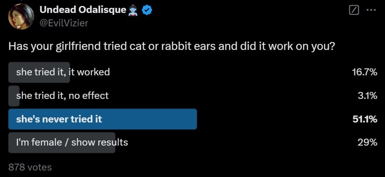Click the bold 51.1% result value
This screenshot has width=385, height=177.
364,119
